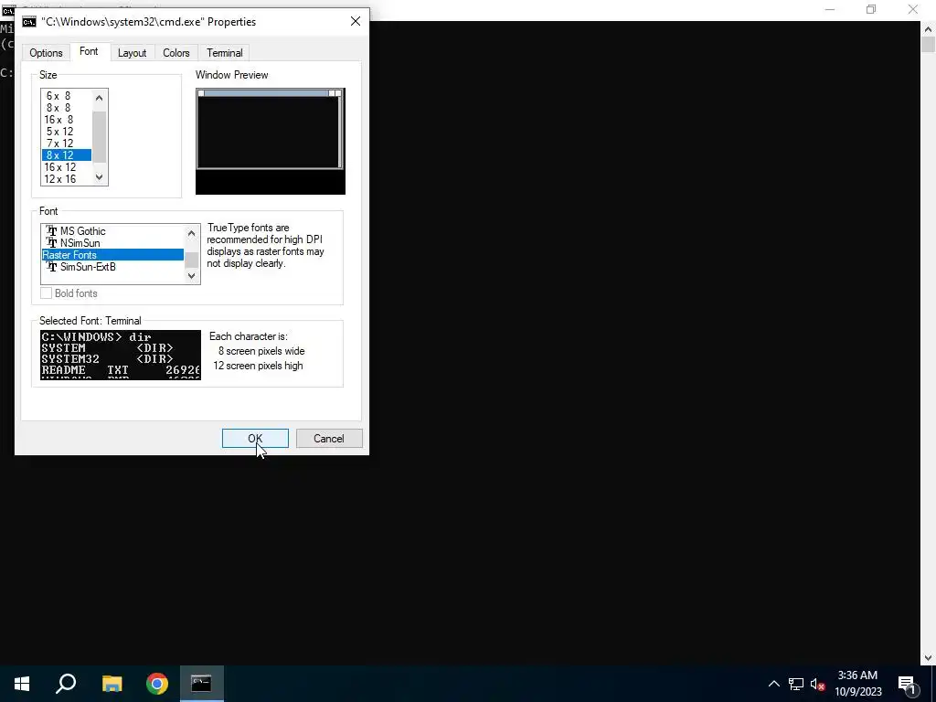Click the TrueType icon beside SimSun-ExtB
The height and width of the screenshot is (702, 936).
52,267
